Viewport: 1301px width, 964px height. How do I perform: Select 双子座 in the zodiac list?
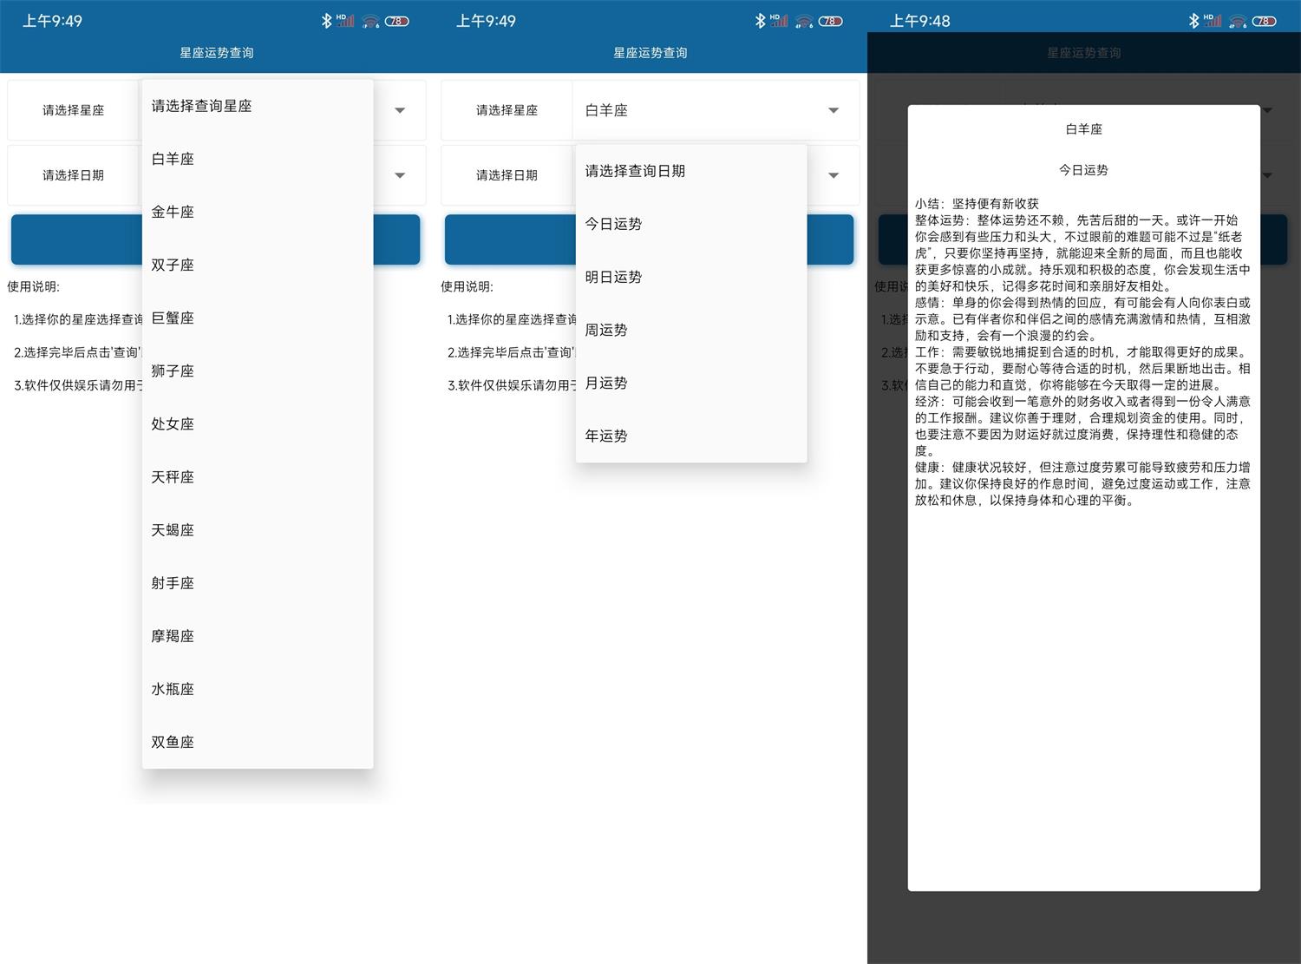coord(173,265)
